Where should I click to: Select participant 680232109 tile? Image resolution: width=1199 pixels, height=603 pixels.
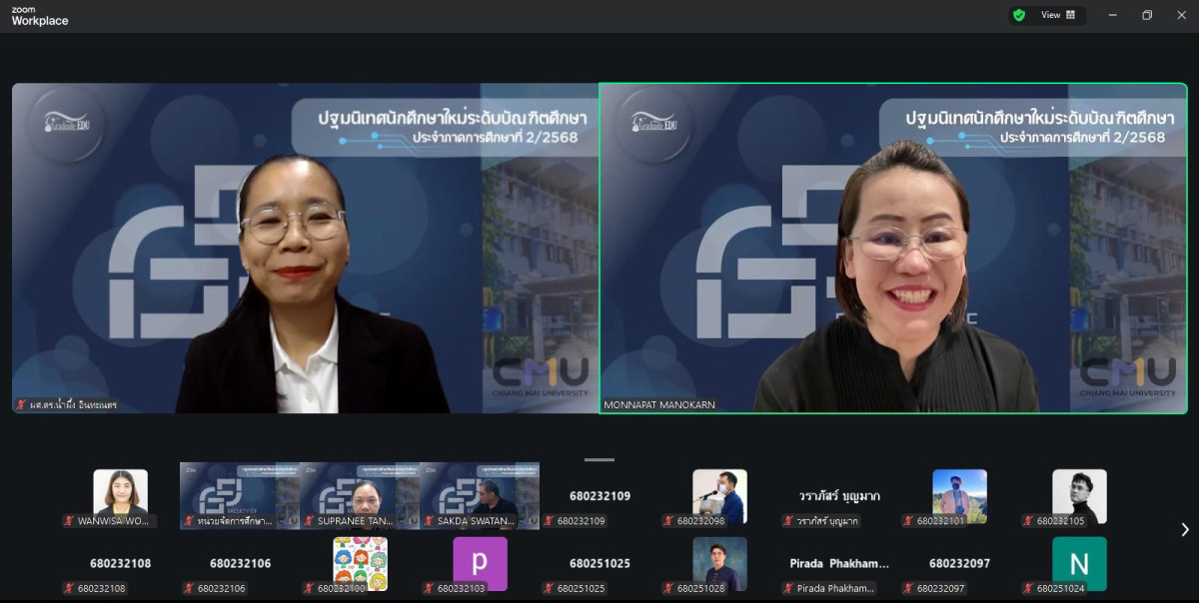click(x=599, y=496)
